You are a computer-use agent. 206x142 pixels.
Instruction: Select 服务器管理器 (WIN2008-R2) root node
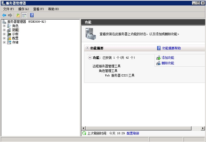(x=27, y=22)
